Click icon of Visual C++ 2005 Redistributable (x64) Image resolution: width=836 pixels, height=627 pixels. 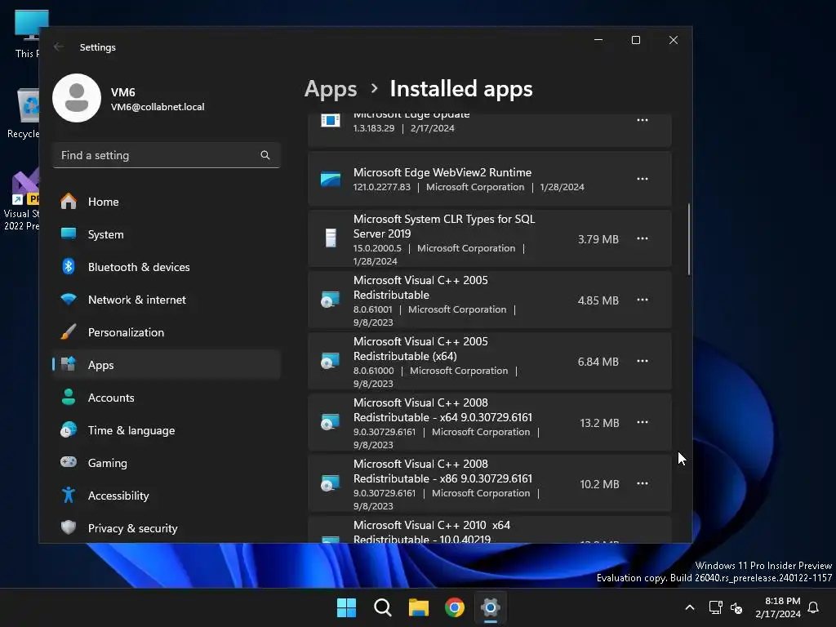330,361
